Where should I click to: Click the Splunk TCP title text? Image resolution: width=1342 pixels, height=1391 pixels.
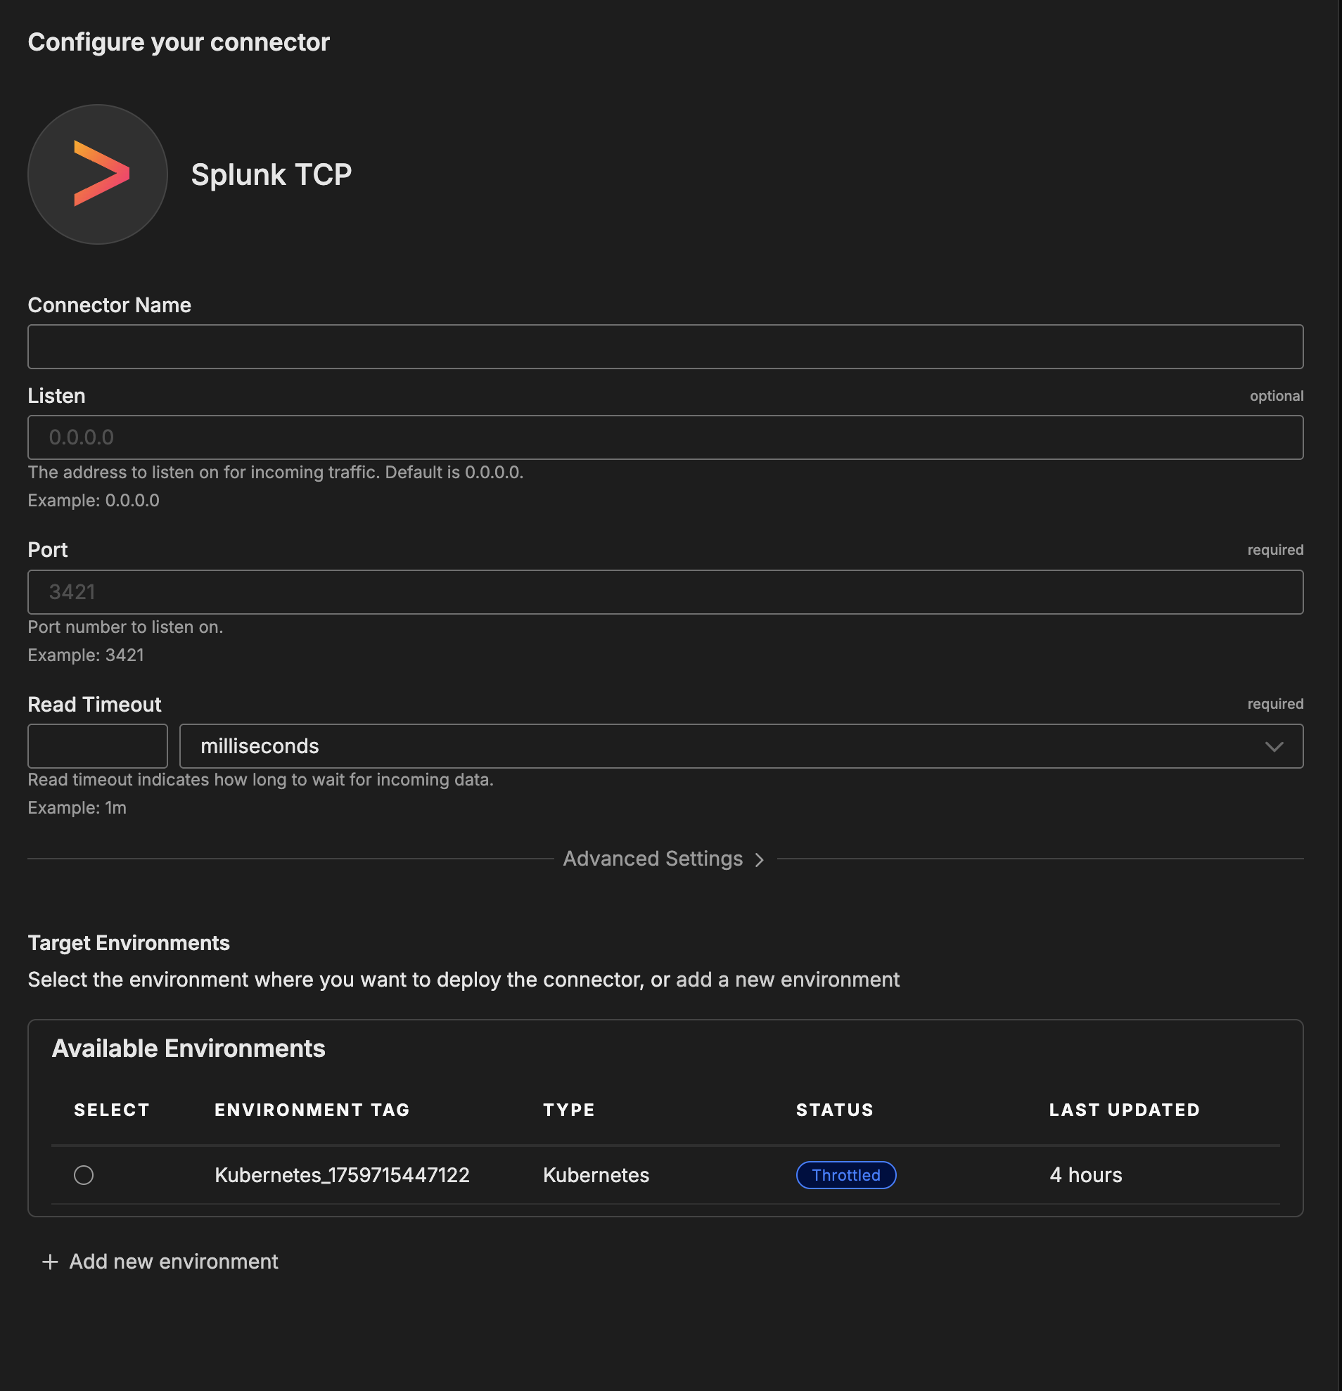pos(271,174)
